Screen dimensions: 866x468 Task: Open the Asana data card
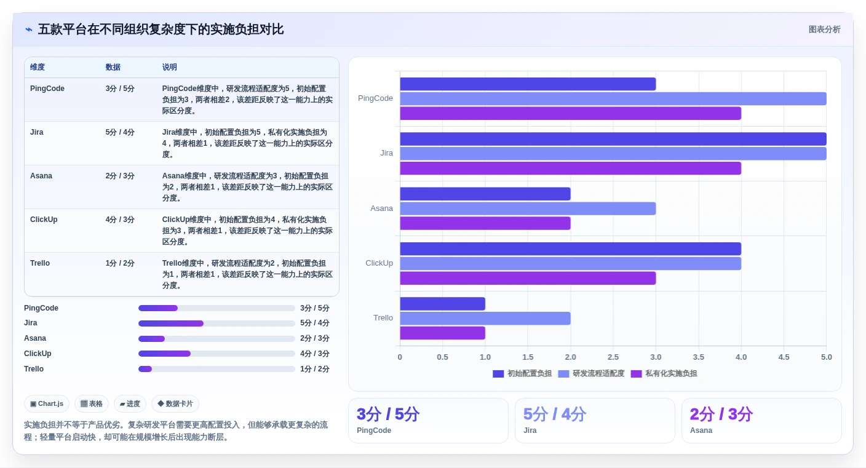point(761,421)
